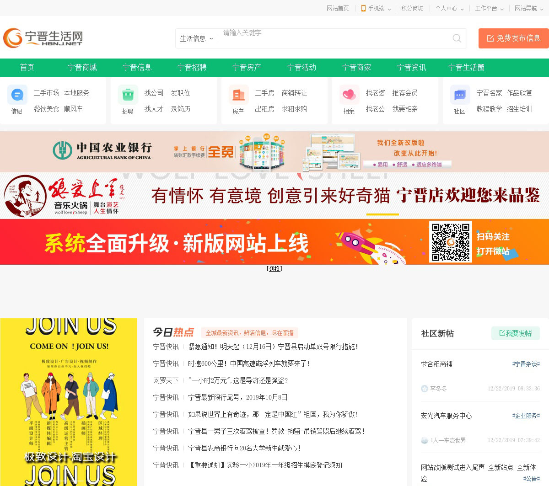Open 录简历 link
This screenshot has width=549, height=486.
click(x=181, y=109)
